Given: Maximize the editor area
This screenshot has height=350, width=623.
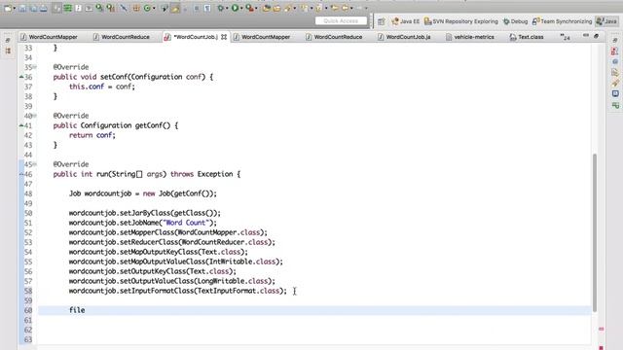Looking at the screenshot, I should pos(596,36).
